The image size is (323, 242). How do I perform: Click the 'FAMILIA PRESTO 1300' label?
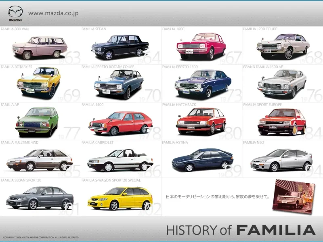point(180,67)
